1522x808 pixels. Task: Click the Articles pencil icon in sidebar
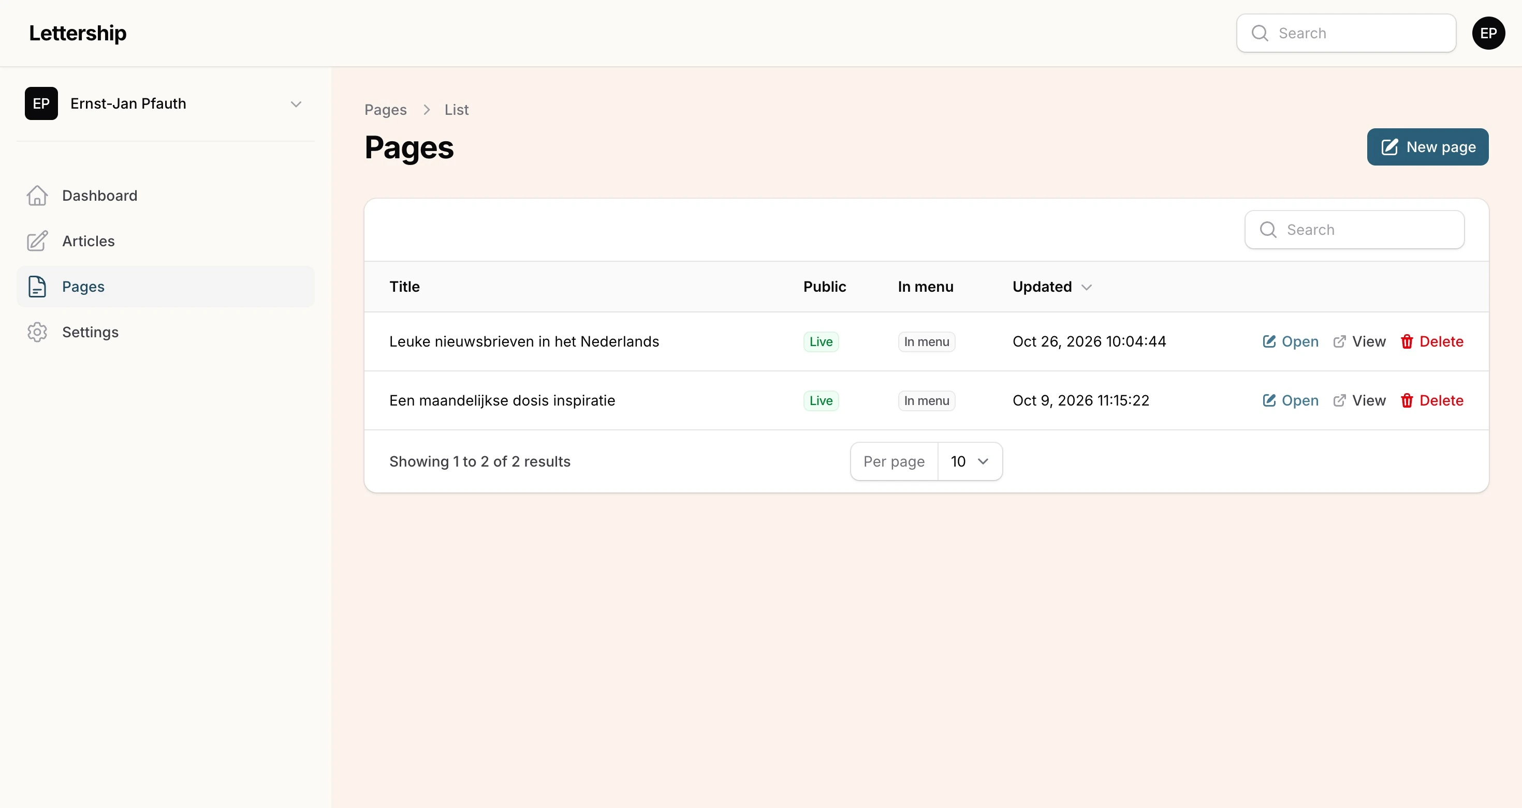[37, 241]
